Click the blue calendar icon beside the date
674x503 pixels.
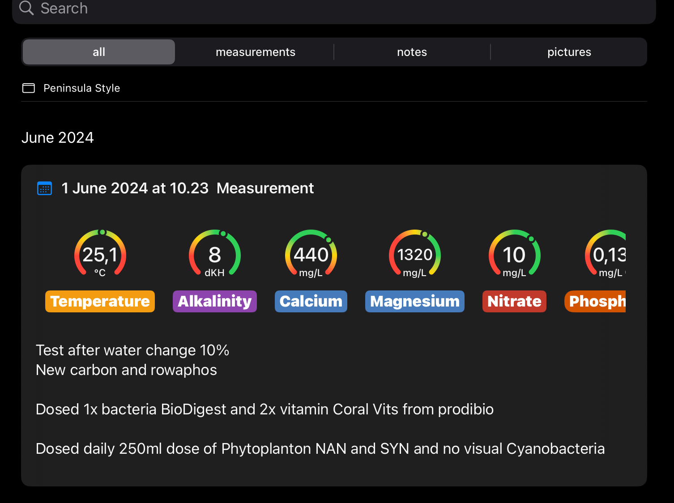point(44,188)
